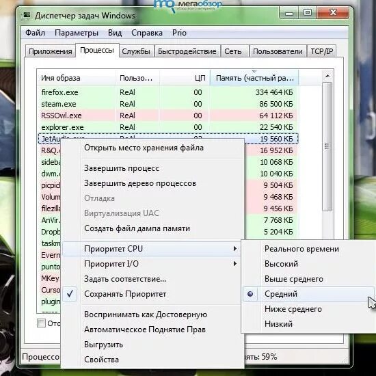Viewport: 376px width, 376px height.
Task: Click the 16 952 КБ memory value
Action: (x=276, y=150)
